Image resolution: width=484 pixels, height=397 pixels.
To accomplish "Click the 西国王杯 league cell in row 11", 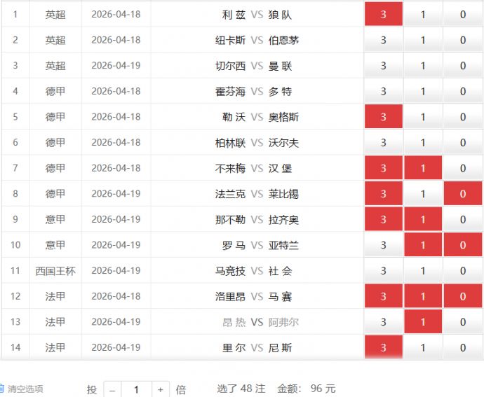I will coord(55,271).
